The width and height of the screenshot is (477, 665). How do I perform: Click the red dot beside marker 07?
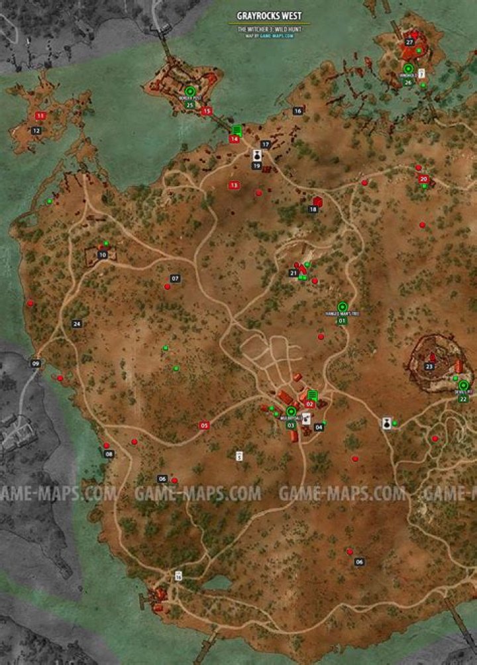pos(167,287)
